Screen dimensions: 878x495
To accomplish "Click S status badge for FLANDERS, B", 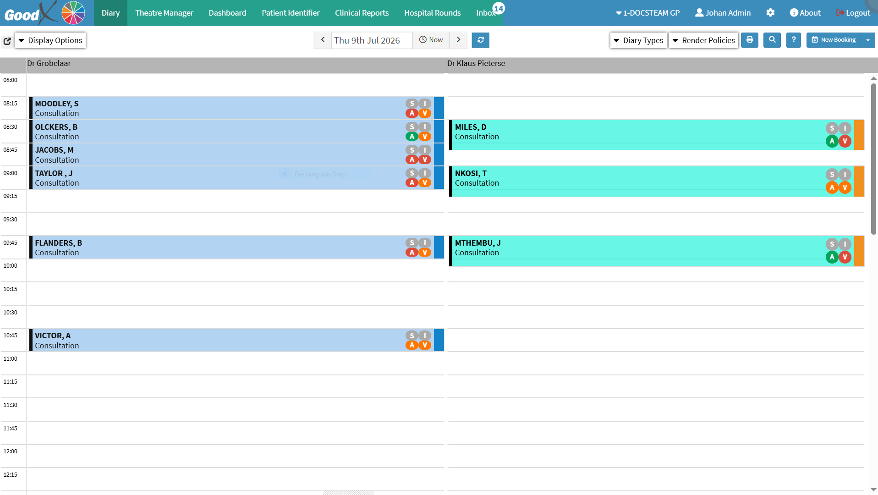I will [x=412, y=243].
